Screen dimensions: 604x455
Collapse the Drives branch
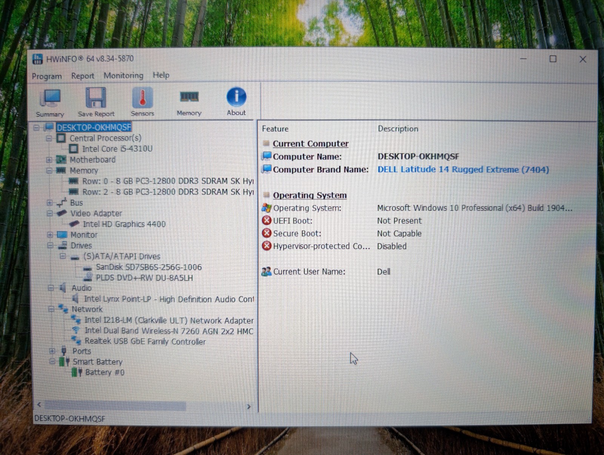coord(50,246)
